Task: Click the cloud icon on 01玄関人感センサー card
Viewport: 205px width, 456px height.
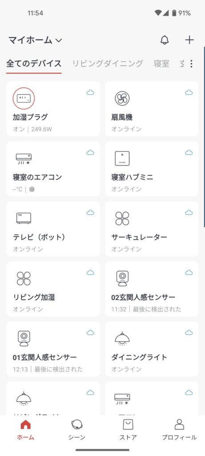Action: (90, 332)
